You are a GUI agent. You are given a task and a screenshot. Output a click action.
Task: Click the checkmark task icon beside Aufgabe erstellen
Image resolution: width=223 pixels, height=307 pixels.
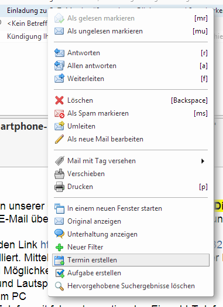tap(59, 273)
